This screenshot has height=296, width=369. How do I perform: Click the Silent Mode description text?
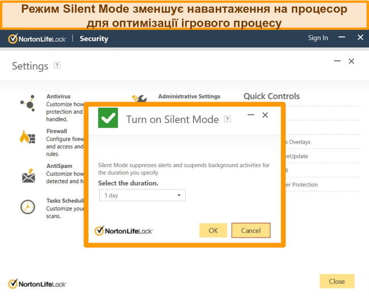pyautogui.click(x=183, y=169)
